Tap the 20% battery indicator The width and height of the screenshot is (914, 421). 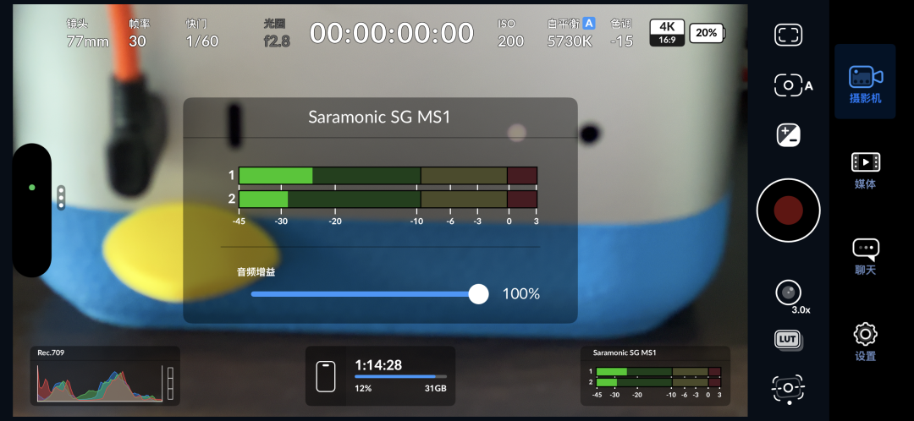pos(707,33)
